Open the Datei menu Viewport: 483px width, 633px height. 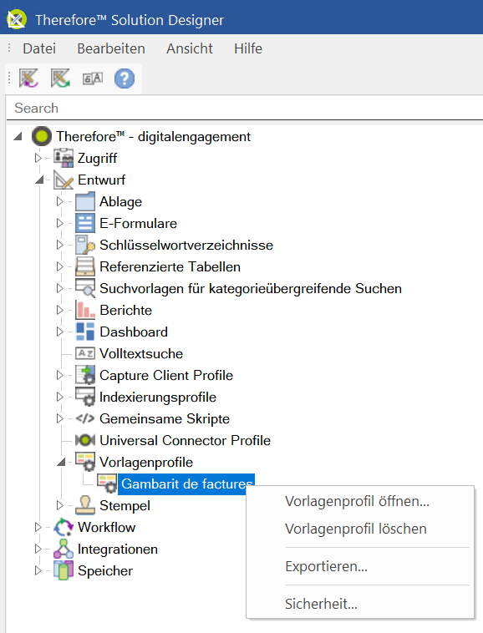point(39,48)
